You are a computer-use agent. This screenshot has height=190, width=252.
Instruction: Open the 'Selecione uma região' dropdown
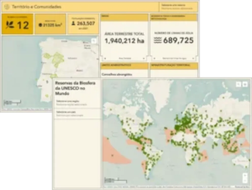pyautogui.click(x=77, y=103)
